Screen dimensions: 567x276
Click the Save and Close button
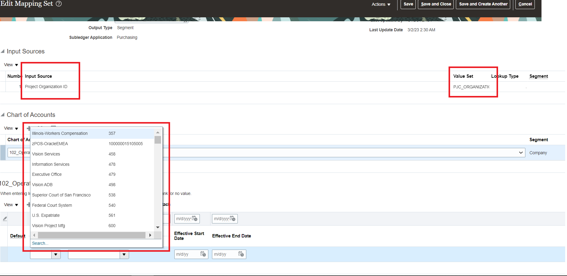click(x=435, y=4)
